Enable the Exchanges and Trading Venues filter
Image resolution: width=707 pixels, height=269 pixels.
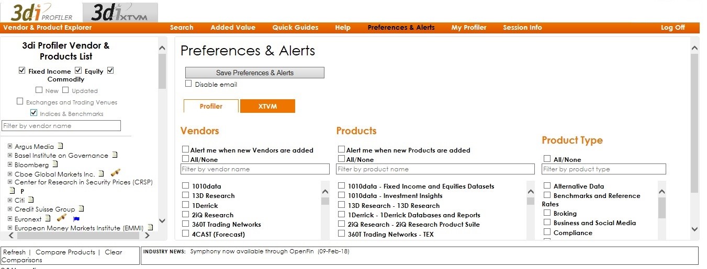(20, 101)
